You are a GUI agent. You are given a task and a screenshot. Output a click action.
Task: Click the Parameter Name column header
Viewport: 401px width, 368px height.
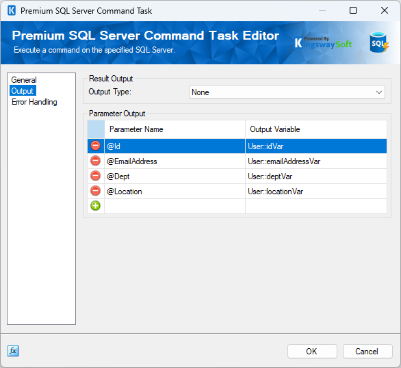tap(174, 129)
